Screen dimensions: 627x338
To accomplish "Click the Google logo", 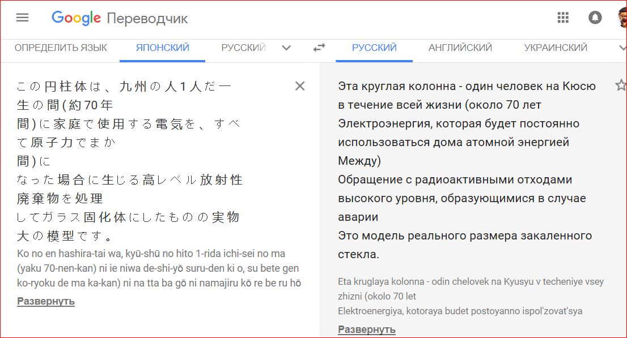I will coord(76,18).
